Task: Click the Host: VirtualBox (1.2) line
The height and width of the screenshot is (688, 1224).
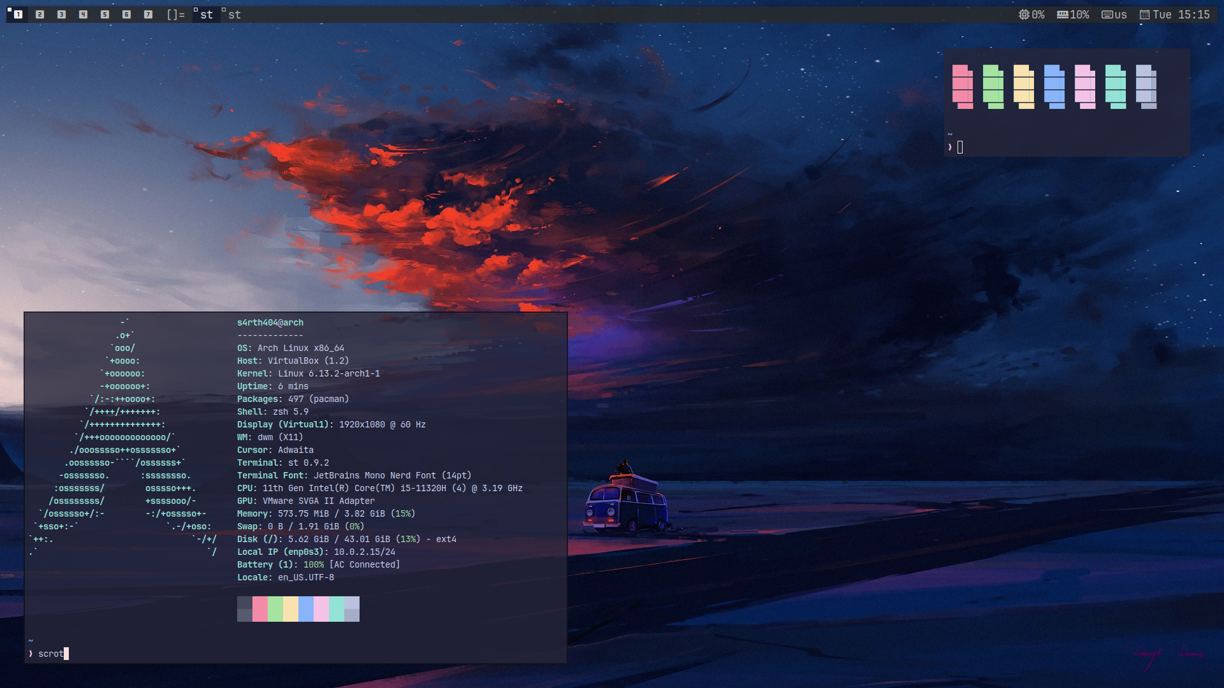Action: click(x=293, y=361)
